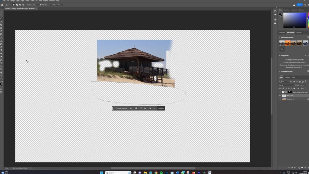
Task: Click Invert Selection icon in contextual bar
Action: 136,108
